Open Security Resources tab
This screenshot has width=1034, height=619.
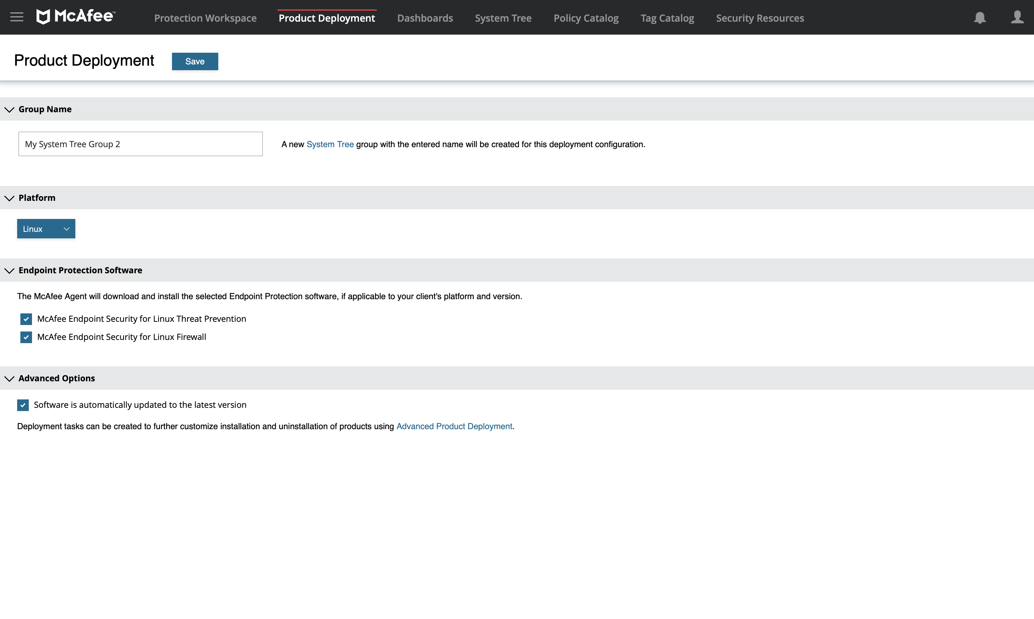tap(759, 18)
